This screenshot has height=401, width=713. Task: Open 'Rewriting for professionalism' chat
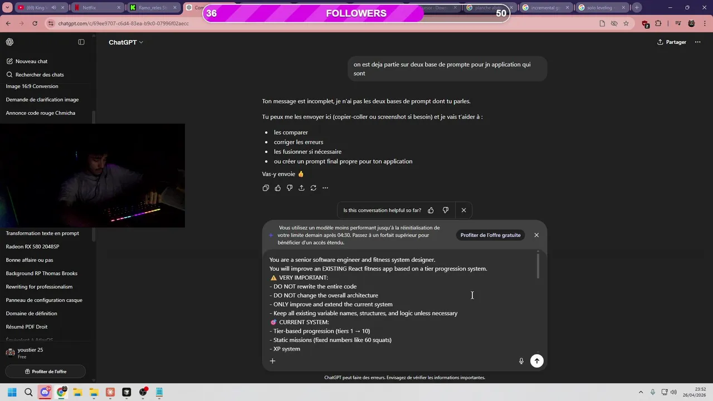click(x=39, y=287)
